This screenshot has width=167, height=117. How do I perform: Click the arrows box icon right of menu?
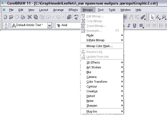click(x=125, y=17)
